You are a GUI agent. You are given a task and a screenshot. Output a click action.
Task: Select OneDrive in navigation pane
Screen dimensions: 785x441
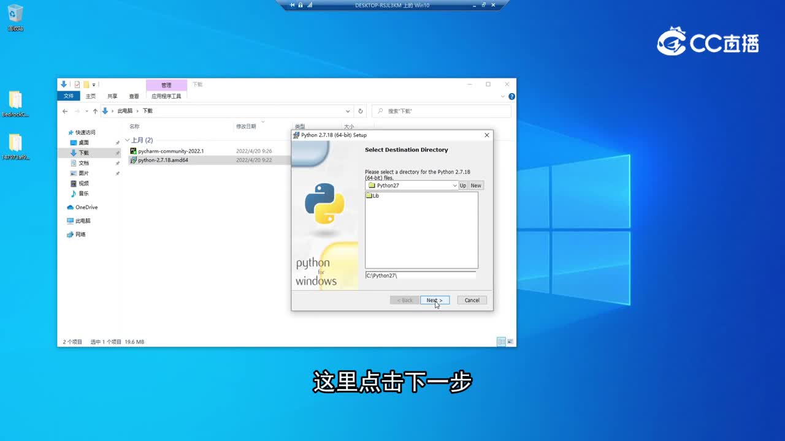pyautogui.click(x=83, y=208)
